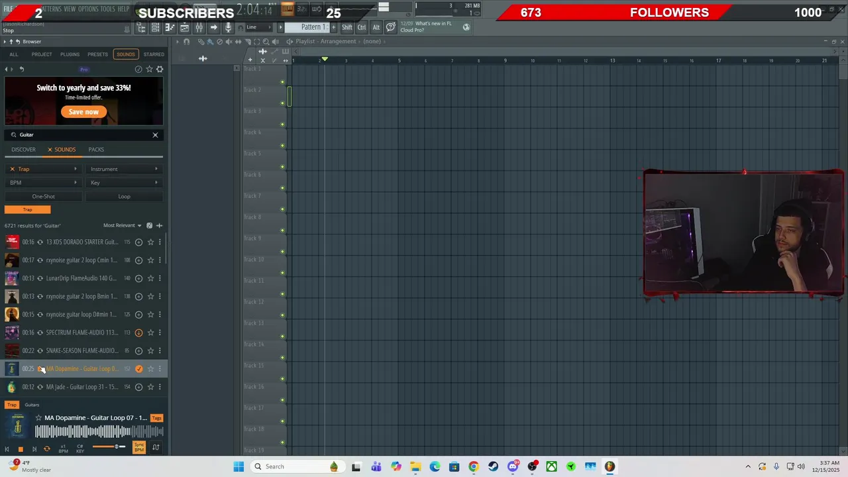
Task: Switch to the STARRED browser tab
Action: [154, 54]
